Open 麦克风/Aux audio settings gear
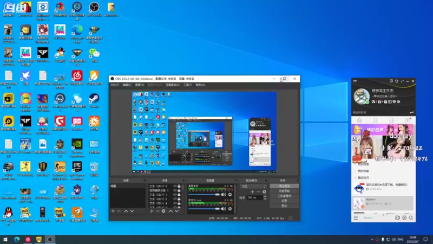 pos(230,209)
